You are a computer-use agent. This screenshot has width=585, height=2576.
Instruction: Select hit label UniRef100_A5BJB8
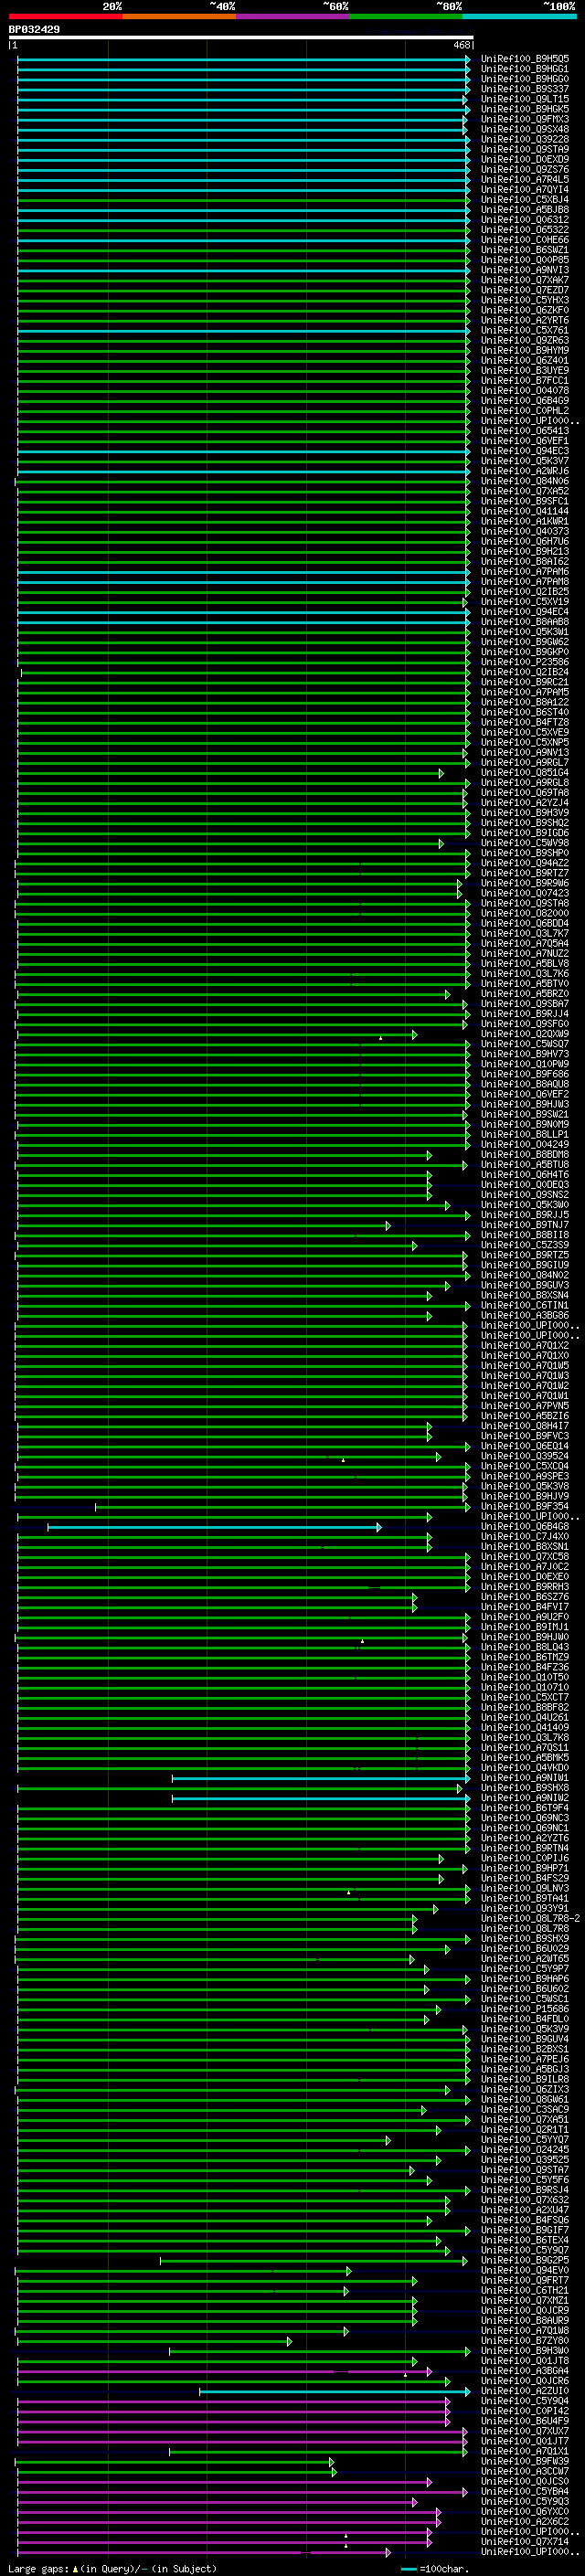point(525,210)
